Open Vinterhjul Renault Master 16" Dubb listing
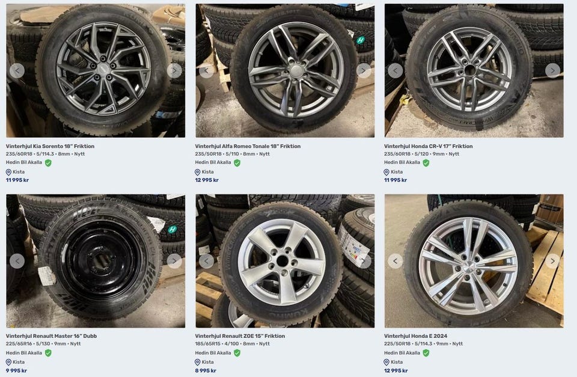Screen dimensions: 577x377 click(51, 336)
